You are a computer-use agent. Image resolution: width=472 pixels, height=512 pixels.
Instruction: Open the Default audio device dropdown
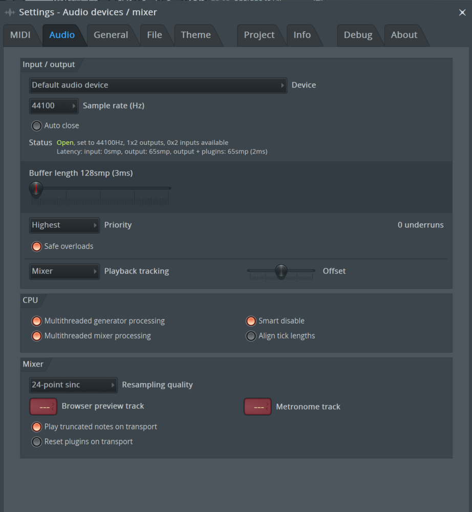(158, 85)
